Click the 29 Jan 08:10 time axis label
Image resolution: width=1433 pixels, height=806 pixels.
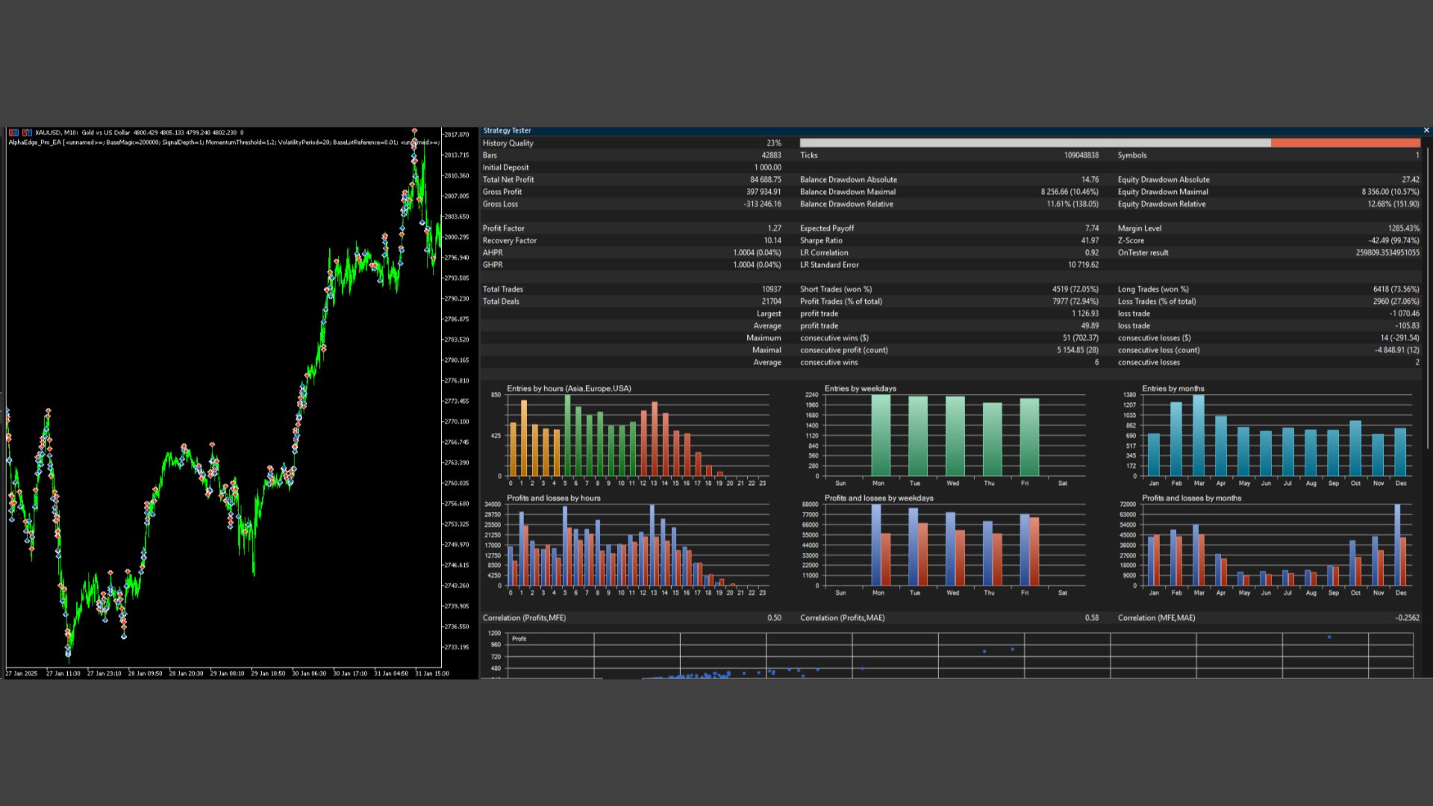point(227,673)
